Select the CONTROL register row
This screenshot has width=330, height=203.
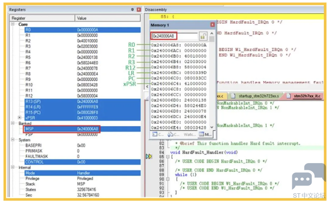tap(83, 162)
